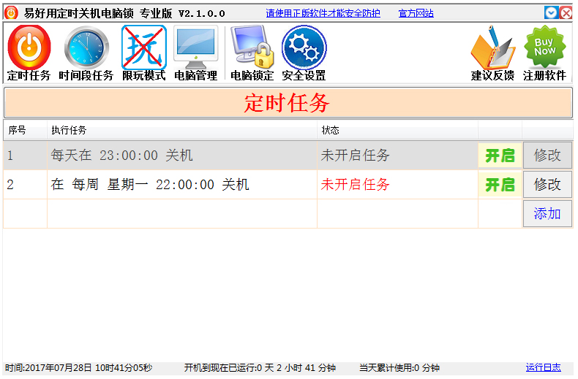Enable task 1 with 开启 button
The width and height of the screenshot is (578, 379).
tap(500, 156)
